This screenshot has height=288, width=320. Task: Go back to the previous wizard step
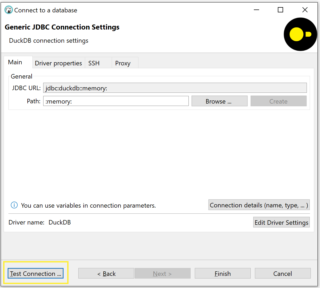point(106,273)
